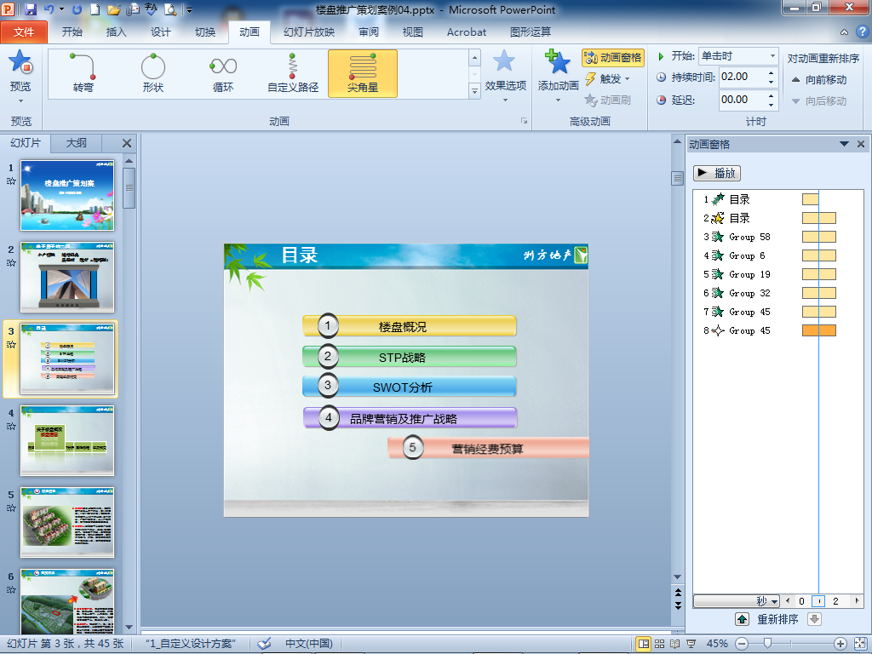The width and height of the screenshot is (872, 654).
Task: Click the Redo icon in quick access toolbar
Action: coord(77,9)
